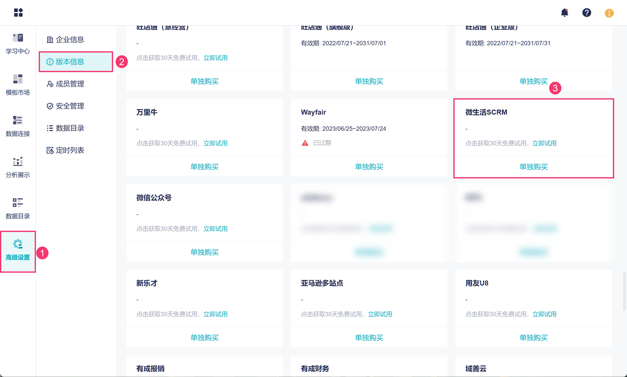Click the notification bell icon

(564, 13)
